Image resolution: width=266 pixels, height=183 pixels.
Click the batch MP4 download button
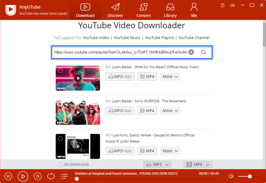tap(194, 164)
